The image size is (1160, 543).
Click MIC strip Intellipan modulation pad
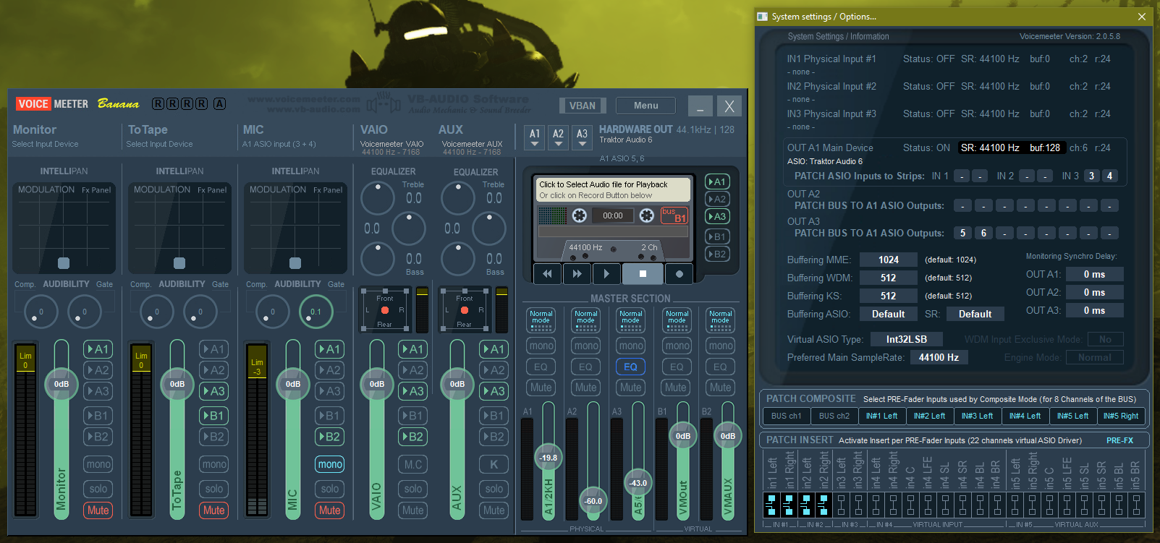click(x=295, y=228)
